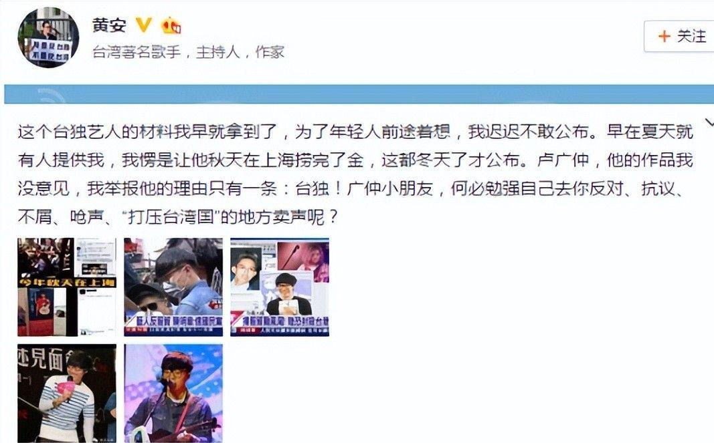
Task: Click the faint feed icon in blue bar
Action: tap(52, 96)
